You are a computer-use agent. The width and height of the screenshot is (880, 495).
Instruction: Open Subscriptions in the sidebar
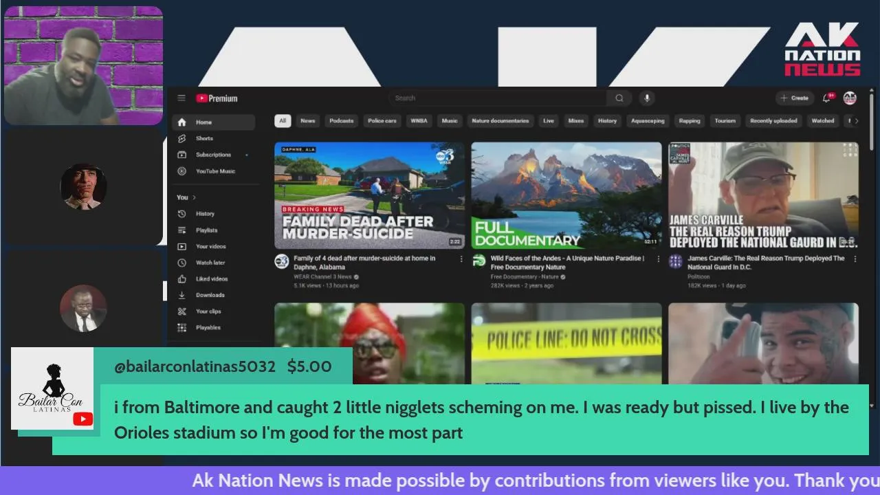(213, 155)
